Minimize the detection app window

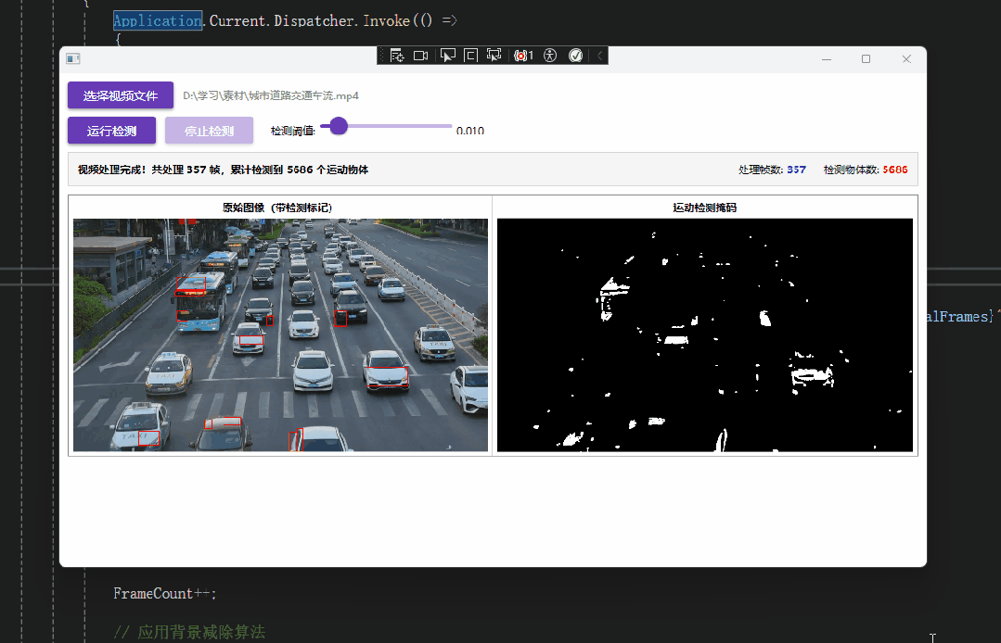[827, 58]
